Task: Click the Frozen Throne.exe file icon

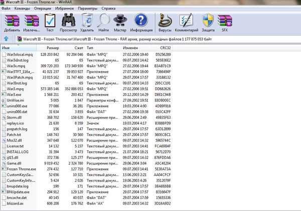Action: pos(4,169)
